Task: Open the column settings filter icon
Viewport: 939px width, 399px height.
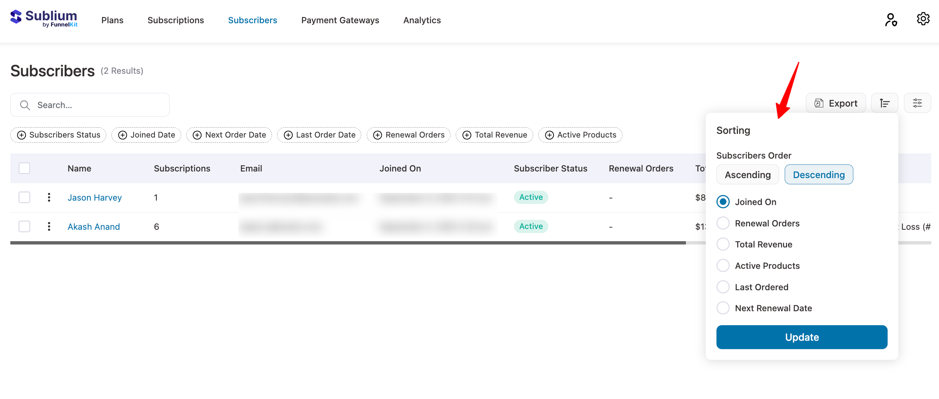Action: click(x=918, y=103)
